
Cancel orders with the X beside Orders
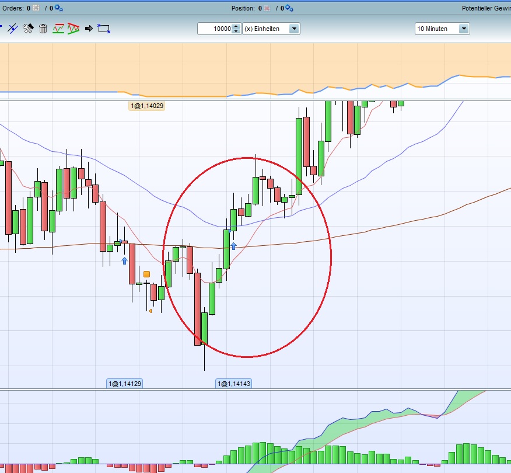[x=36, y=8]
